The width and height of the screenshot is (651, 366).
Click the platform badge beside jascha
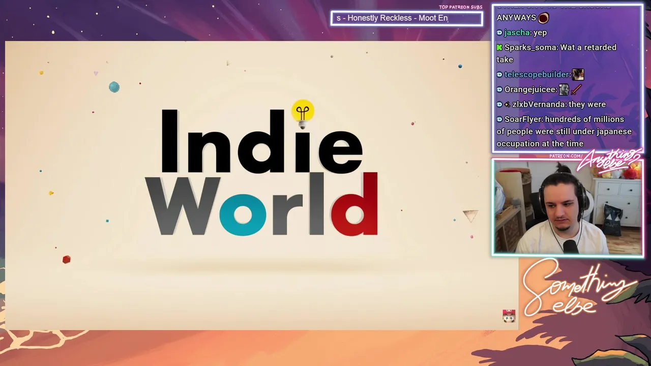point(499,33)
